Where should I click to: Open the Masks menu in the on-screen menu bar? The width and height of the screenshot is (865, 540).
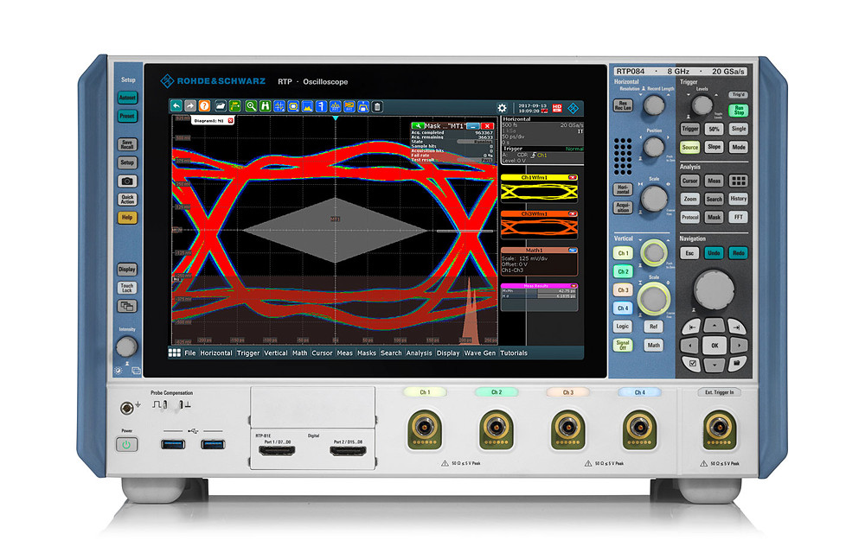pyautogui.click(x=366, y=353)
